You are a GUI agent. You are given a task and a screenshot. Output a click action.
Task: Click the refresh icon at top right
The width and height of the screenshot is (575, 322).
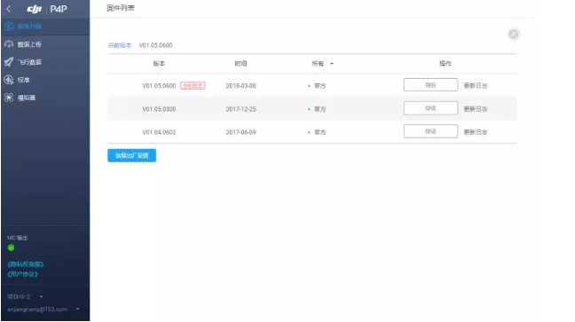514,34
